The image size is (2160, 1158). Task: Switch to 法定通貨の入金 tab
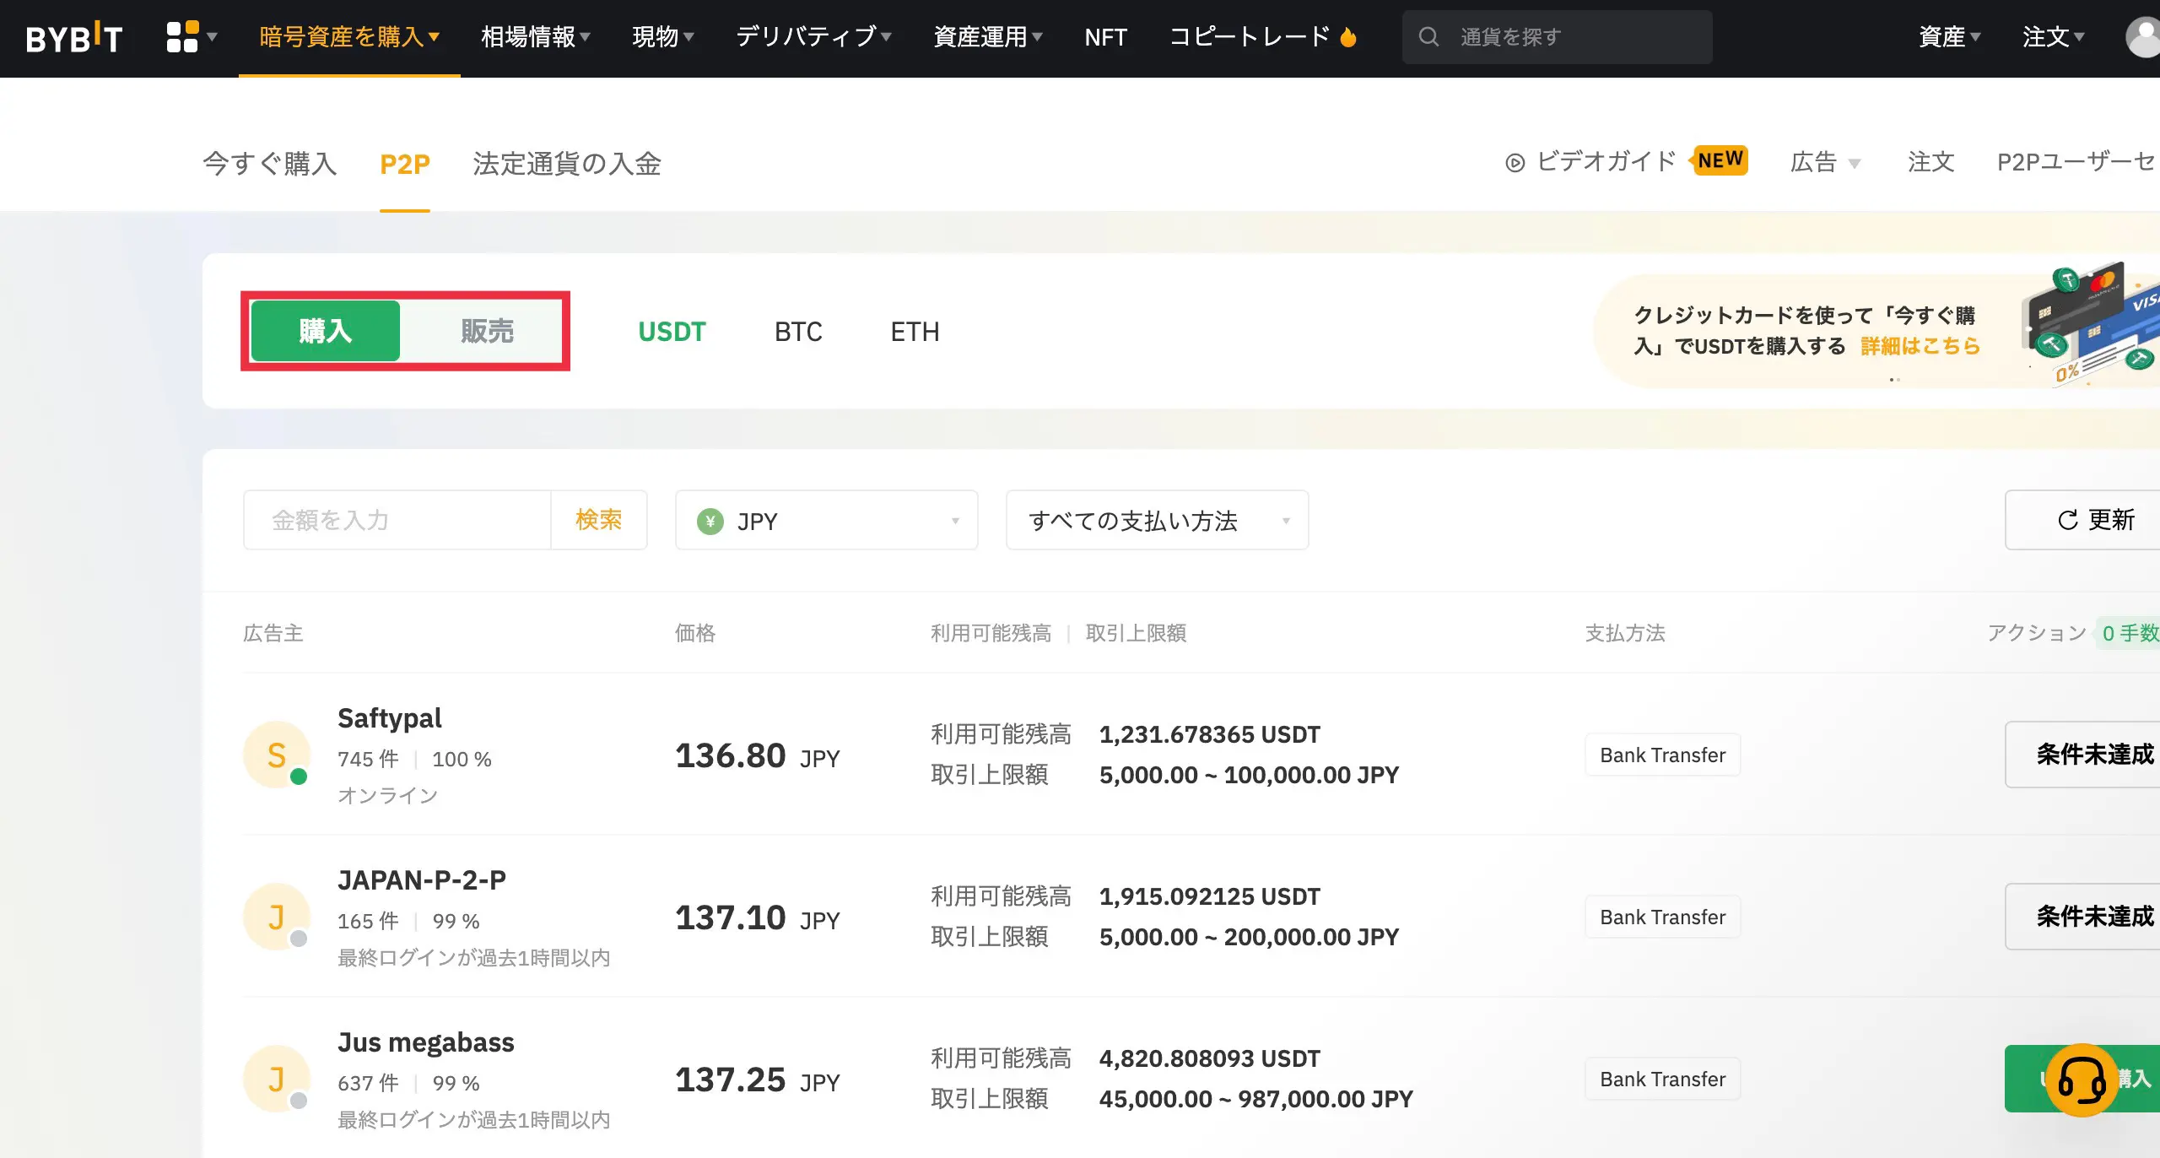(567, 164)
